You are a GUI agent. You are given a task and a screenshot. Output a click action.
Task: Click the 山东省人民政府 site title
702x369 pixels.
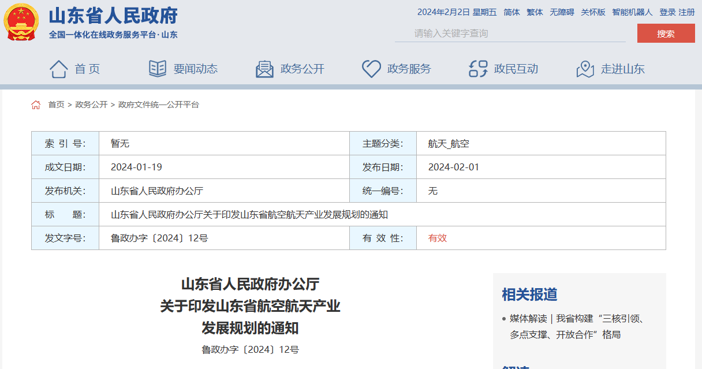point(113,16)
